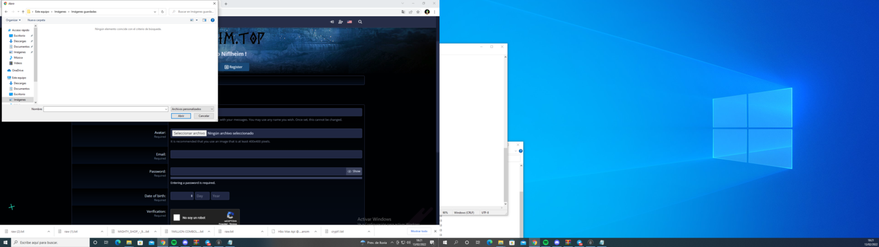Expand options chevron for raw (1).txt download
Screen dimensions: 879x247
pos(102,232)
